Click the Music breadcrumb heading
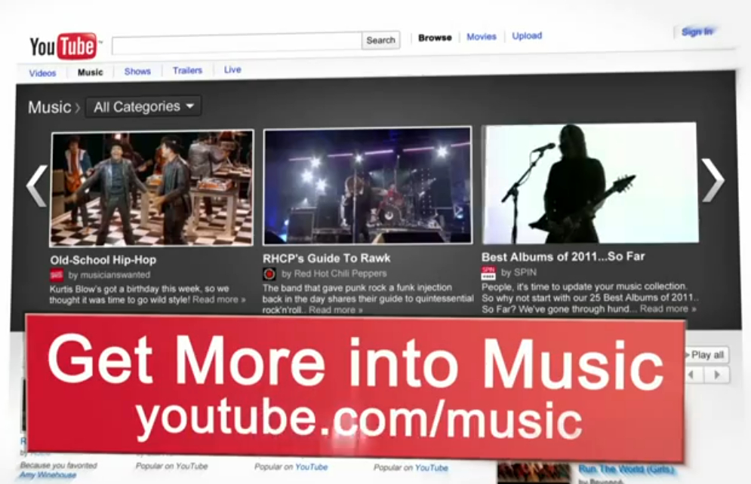The height and width of the screenshot is (484, 751). point(49,107)
